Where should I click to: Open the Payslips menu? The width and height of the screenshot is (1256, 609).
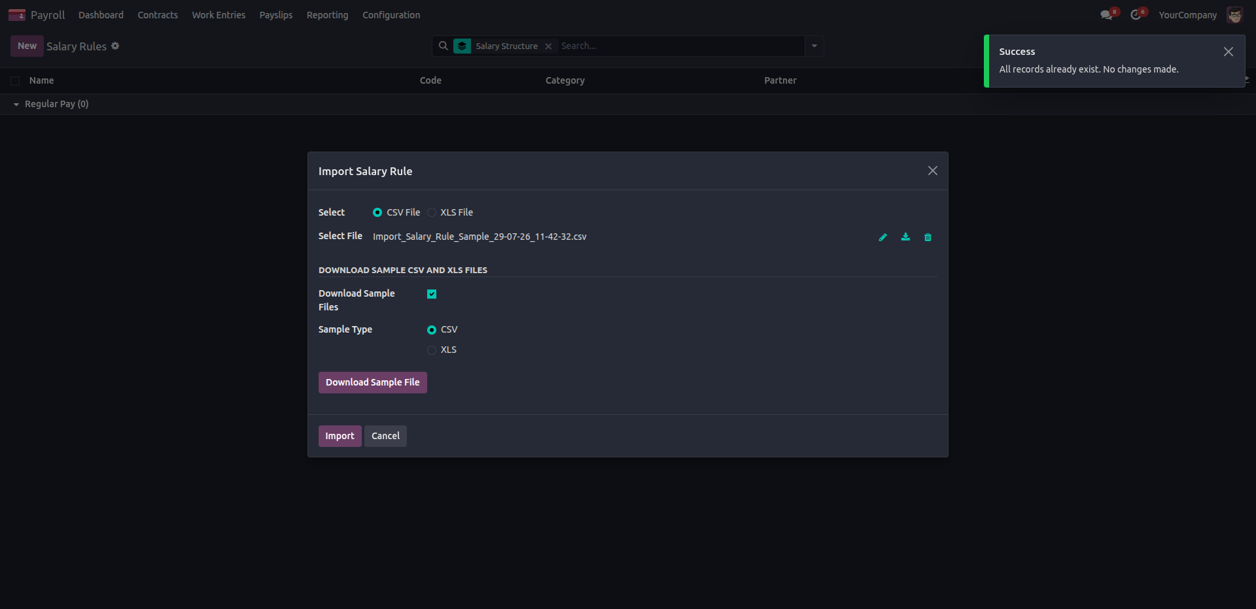[x=276, y=15]
